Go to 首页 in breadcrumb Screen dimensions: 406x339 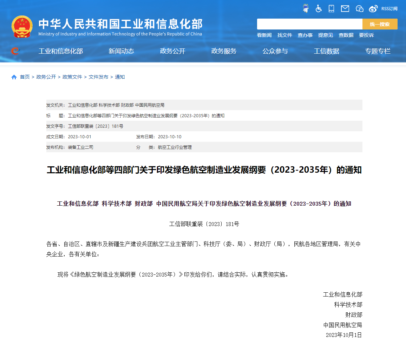[25, 77]
